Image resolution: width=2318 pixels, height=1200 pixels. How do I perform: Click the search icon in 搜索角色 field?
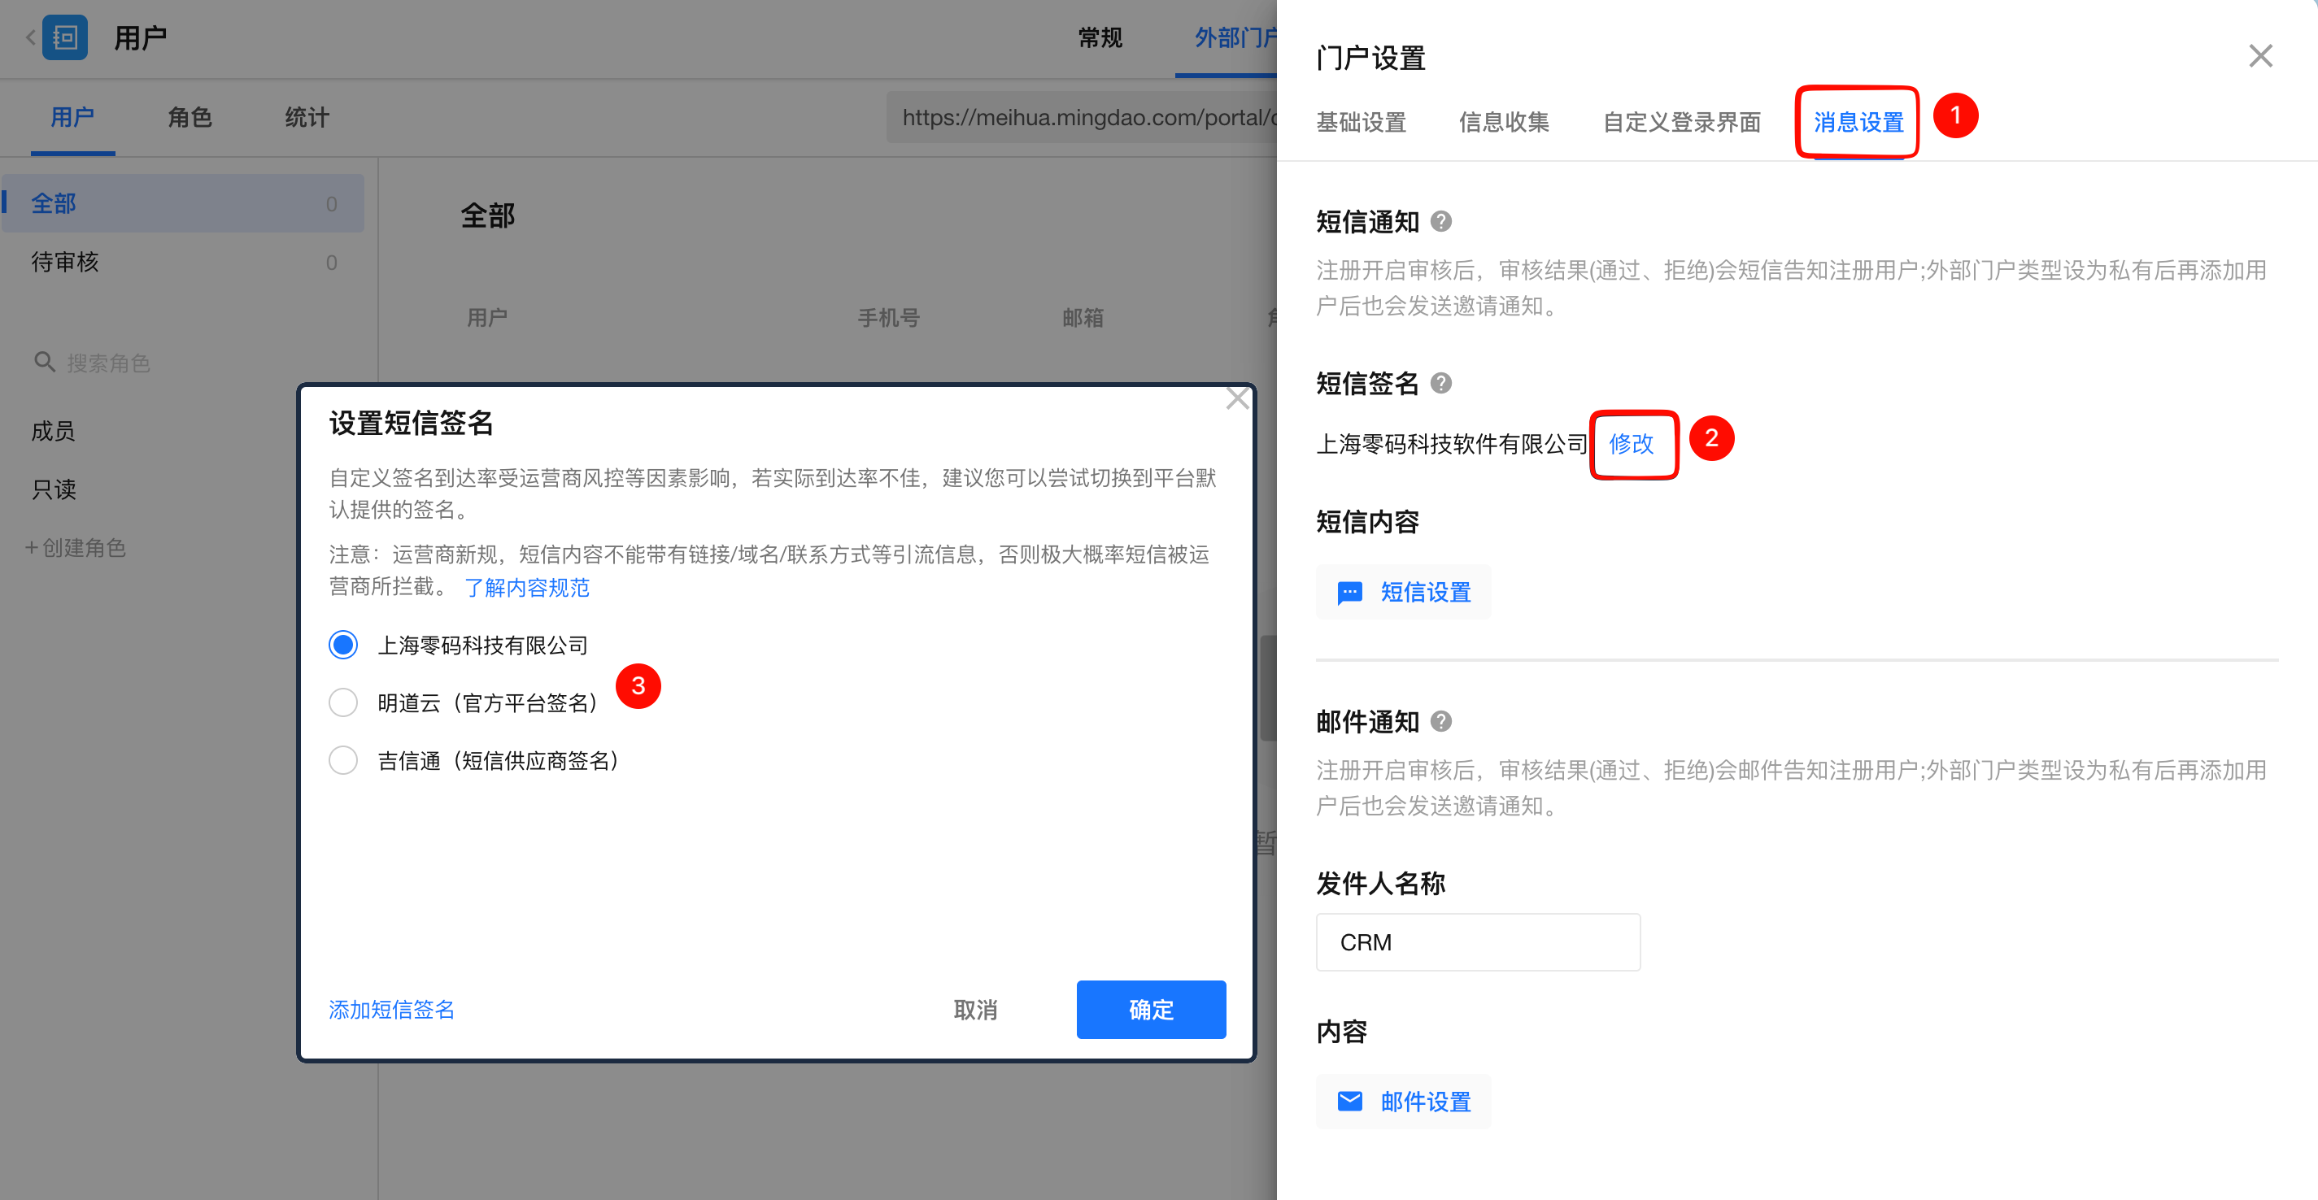pos(44,363)
